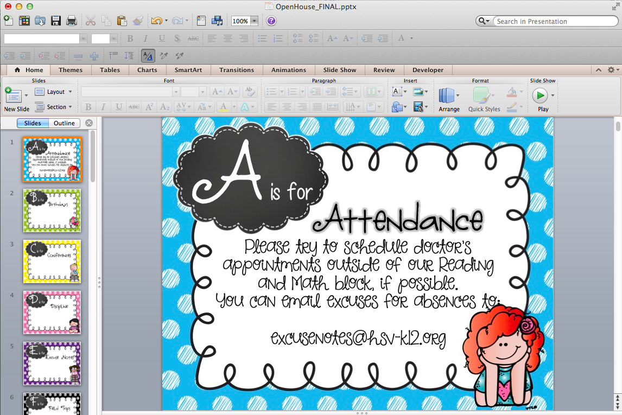
Task: Collapse the ribbon with the chevron
Action: tap(599, 70)
